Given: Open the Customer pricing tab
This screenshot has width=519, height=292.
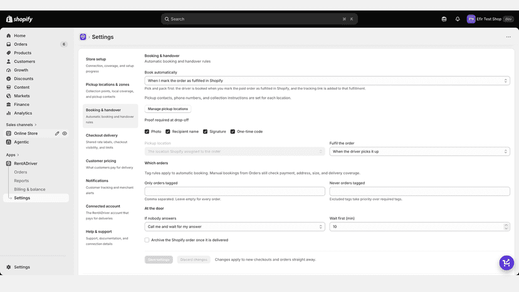Looking at the screenshot, I should [x=110, y=164].
